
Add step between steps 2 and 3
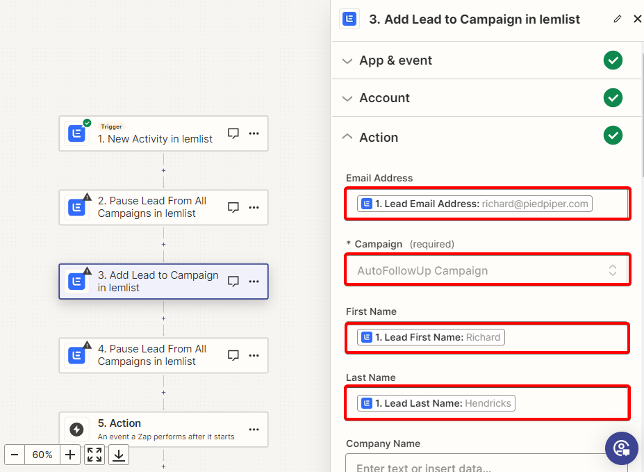pos(163,245)
